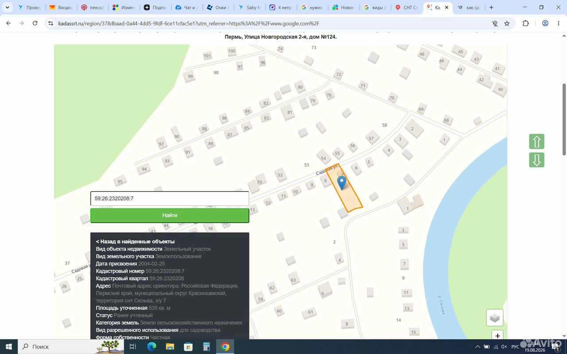Image resolution: width=567 pixels, height=354 pixels.
Task: Click the browser address bar URL
Action: (189, 23)
